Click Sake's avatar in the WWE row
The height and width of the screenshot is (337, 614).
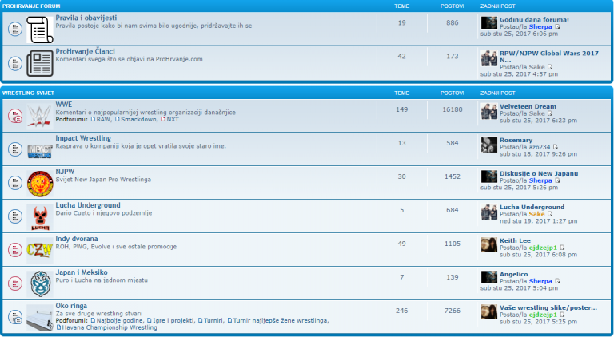[x=489, y=111]
